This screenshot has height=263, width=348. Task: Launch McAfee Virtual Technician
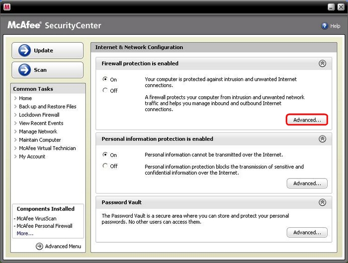click(x=47, y=148)
